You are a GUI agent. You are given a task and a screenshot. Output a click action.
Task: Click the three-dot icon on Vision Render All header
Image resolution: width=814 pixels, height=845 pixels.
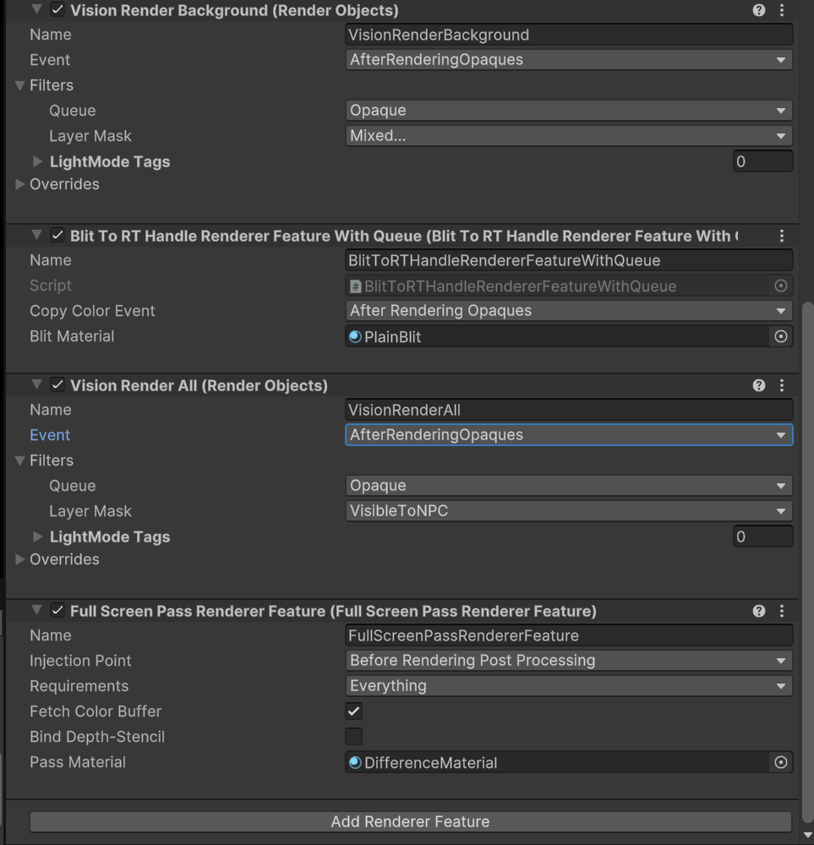point(782,385)
